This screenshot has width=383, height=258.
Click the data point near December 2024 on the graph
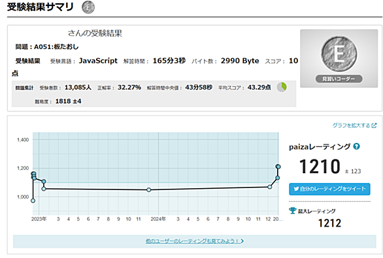point(270,187)
